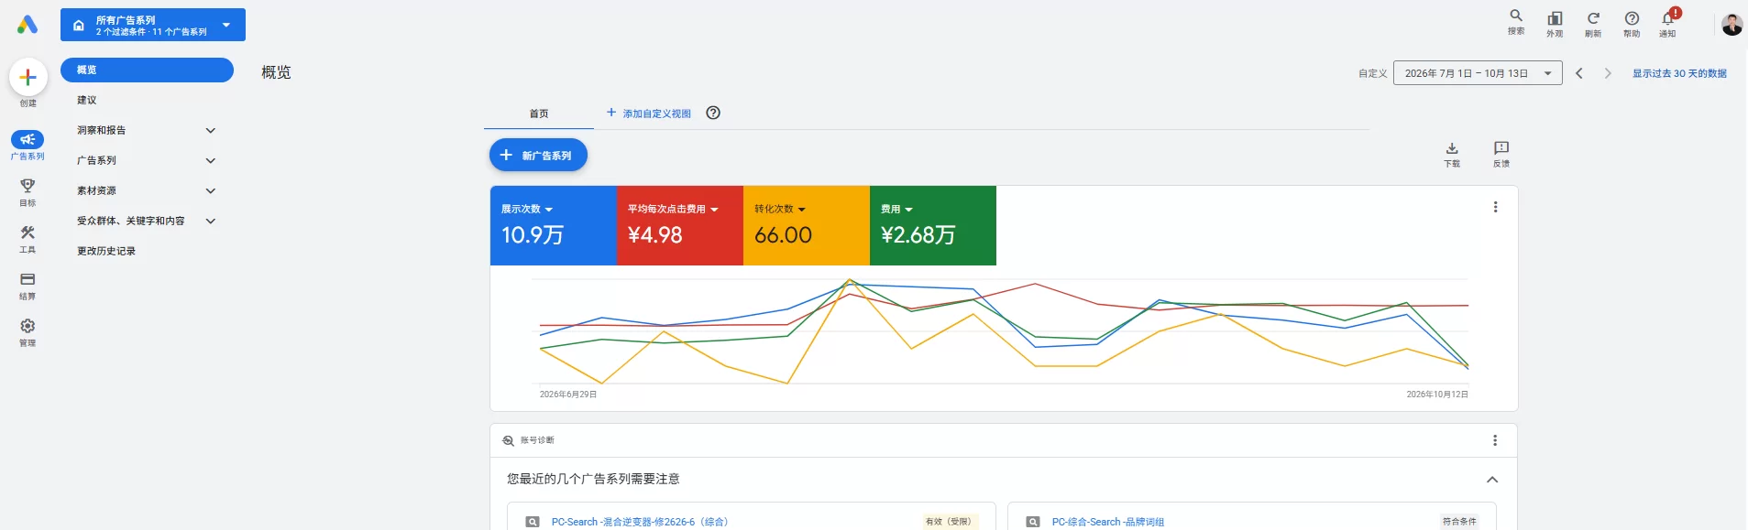This screenshot has height=530, width=1748.
Task: Expand 广告系列 menu section in side panel
Action: point(210,160)
